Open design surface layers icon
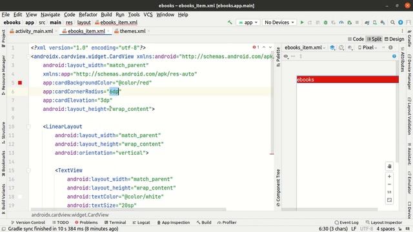 pos(332,48)
